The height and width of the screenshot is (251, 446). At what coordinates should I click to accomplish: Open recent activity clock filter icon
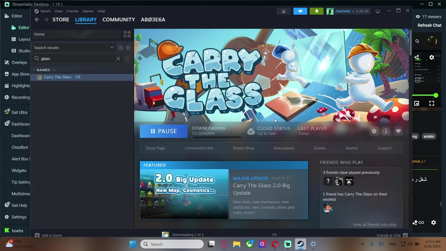point(121,48)
